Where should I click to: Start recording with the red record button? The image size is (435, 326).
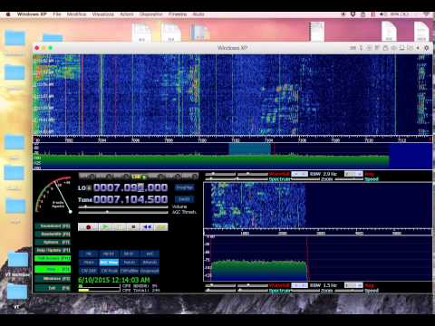pos(88,227)
